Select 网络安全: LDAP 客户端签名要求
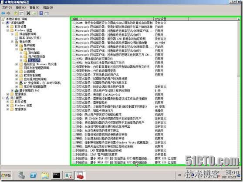Screen dimensions: 243x182 [95, 155]
